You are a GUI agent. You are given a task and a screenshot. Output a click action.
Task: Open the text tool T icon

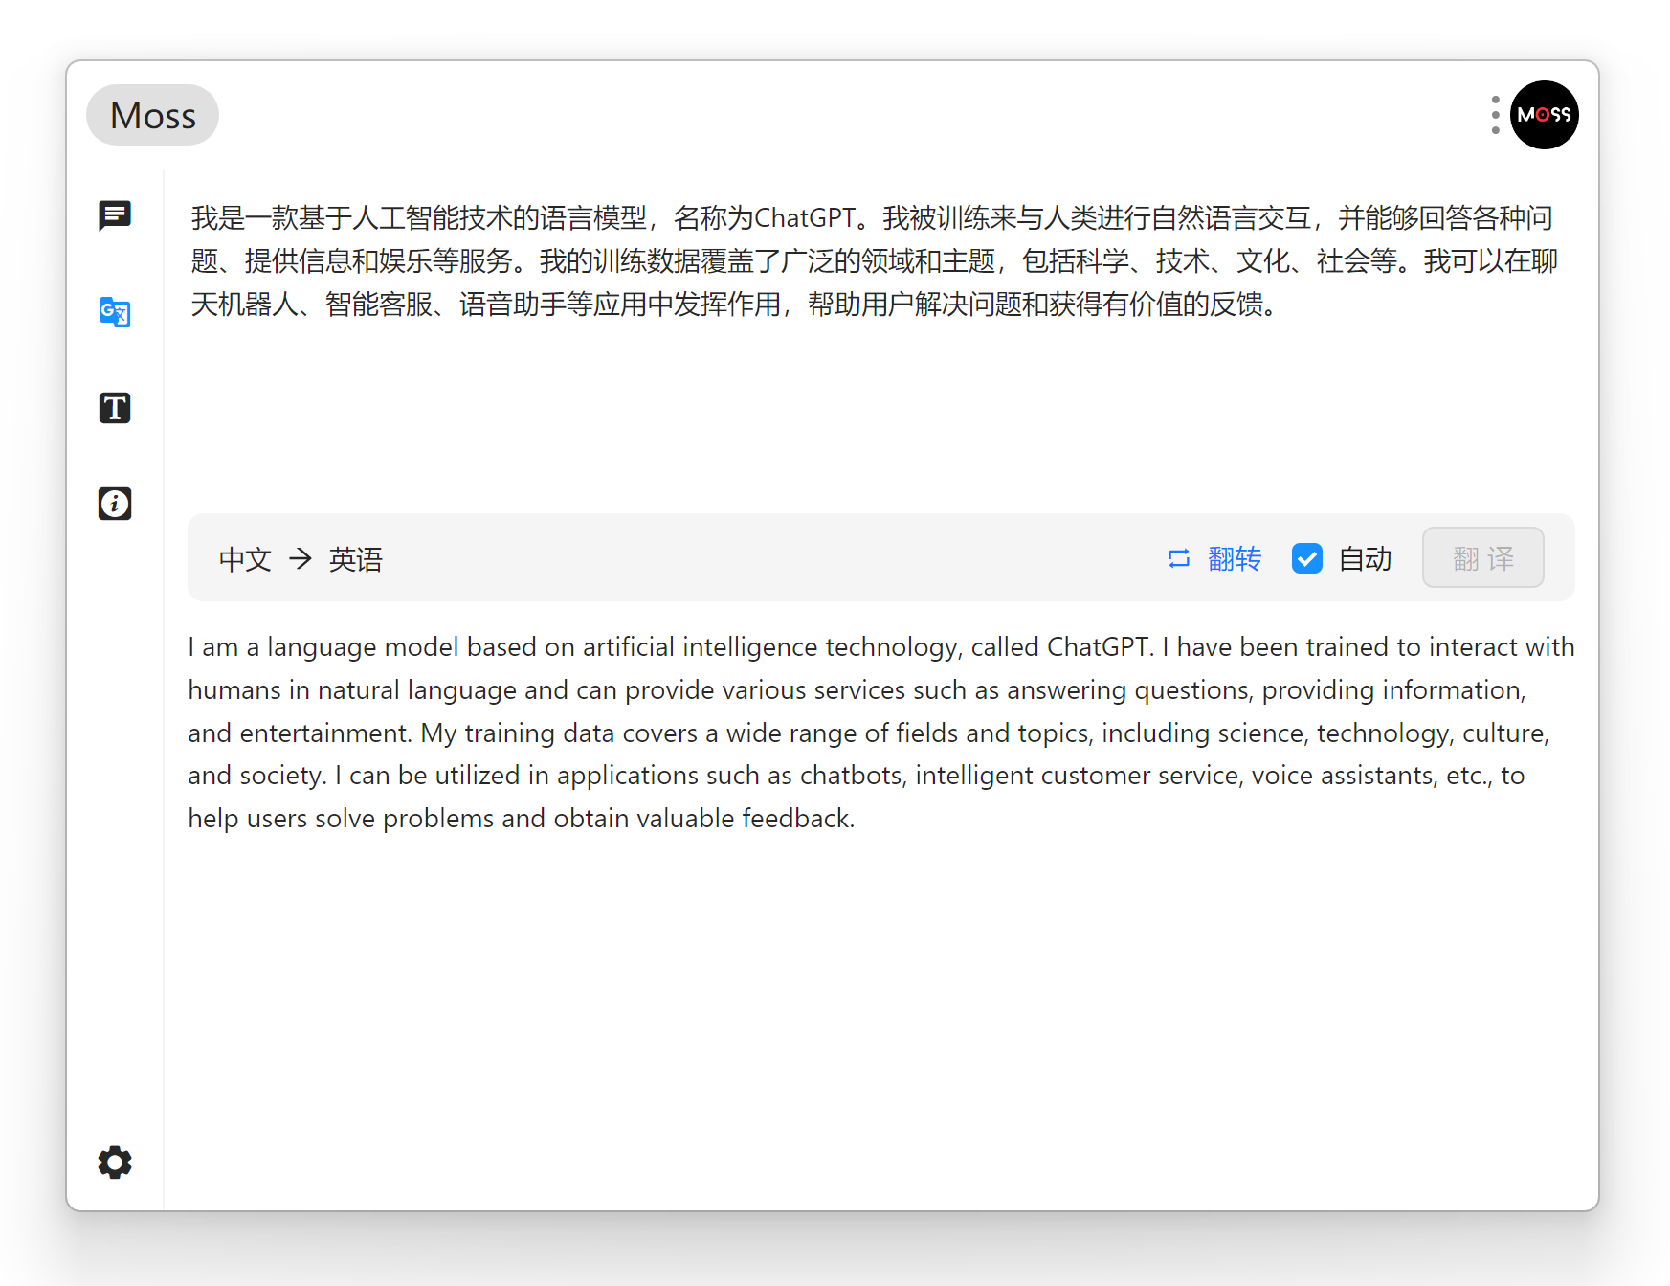coord(115,408)
